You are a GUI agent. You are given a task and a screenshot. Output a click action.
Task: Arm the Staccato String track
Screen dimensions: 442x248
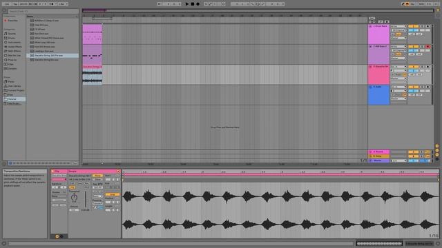(x=427, y=67)
